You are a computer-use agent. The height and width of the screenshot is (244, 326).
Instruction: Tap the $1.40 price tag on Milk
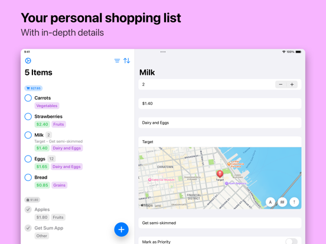point(42,148)
